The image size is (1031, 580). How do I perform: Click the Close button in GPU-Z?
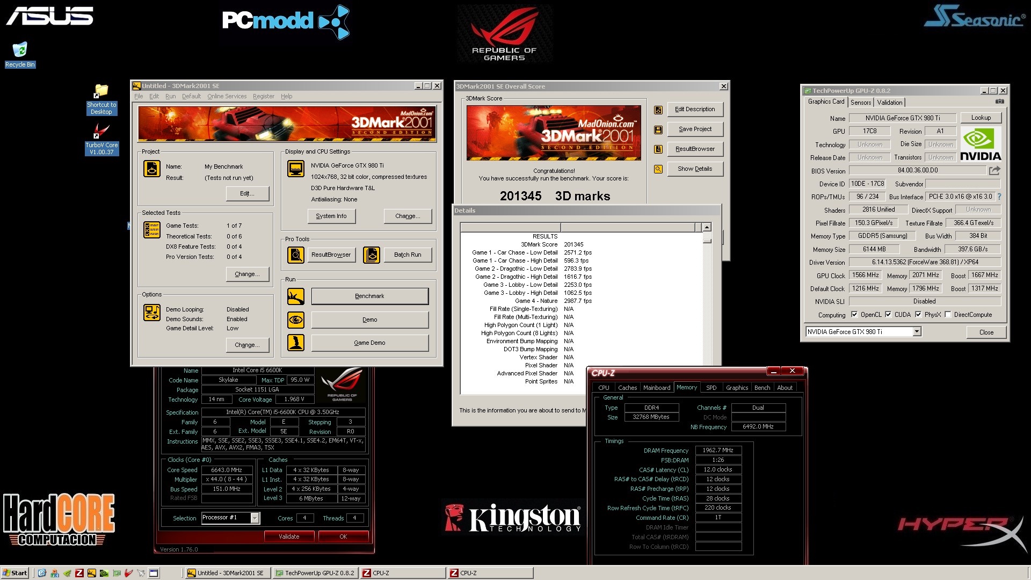(986, 332)
